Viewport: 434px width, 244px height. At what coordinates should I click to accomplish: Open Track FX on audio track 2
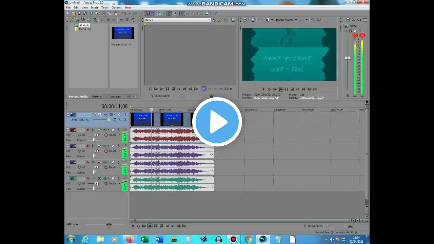pyautogui.click(x=105, y=130)
